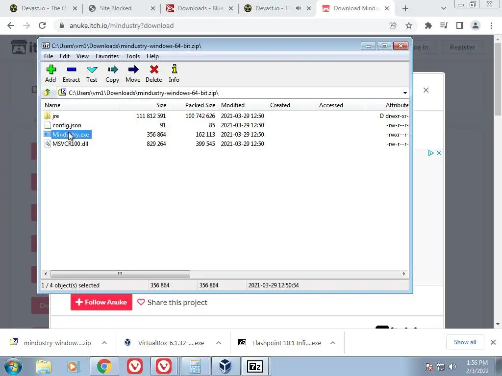Screen dimensions: 502x376
Task: Close the itch.io download dialog
Action: pos(426,90)
